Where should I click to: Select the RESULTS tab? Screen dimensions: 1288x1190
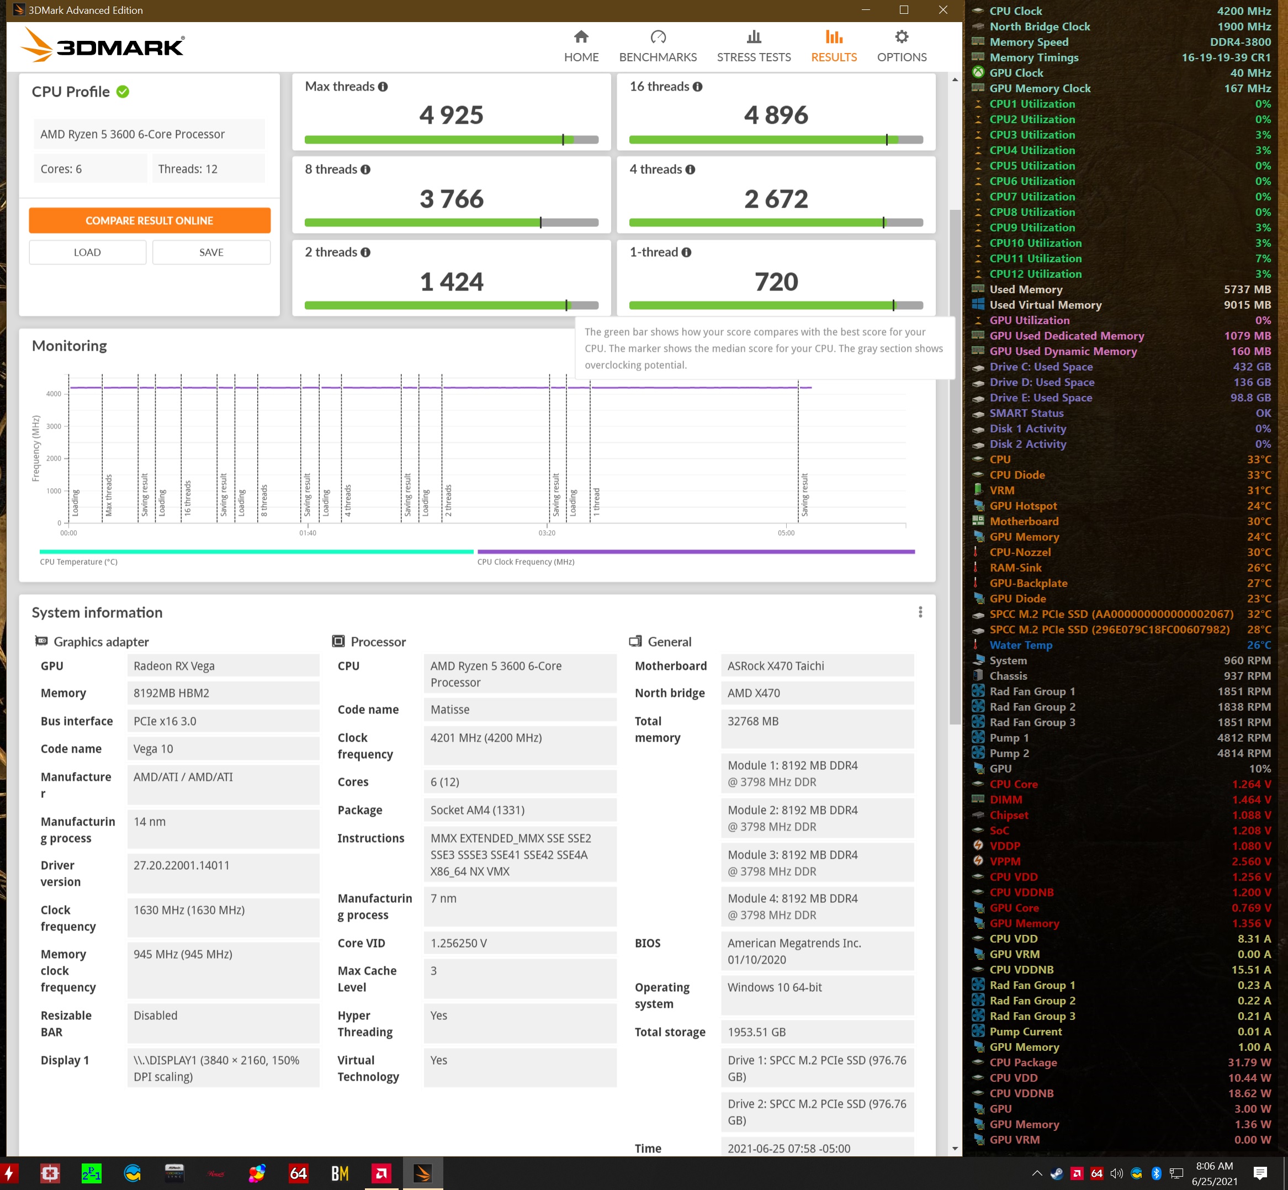click(834, 46)
